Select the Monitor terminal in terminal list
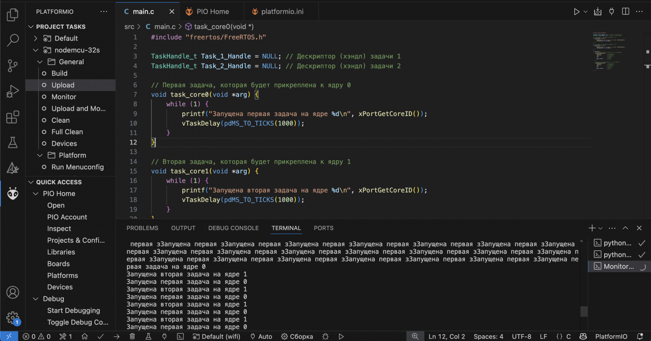The width and height of the screenshot is (651, 341). pyautogui.click(x=619, y=266)
